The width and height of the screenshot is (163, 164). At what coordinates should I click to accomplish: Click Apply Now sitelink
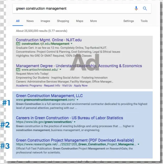tap(81, 86)
